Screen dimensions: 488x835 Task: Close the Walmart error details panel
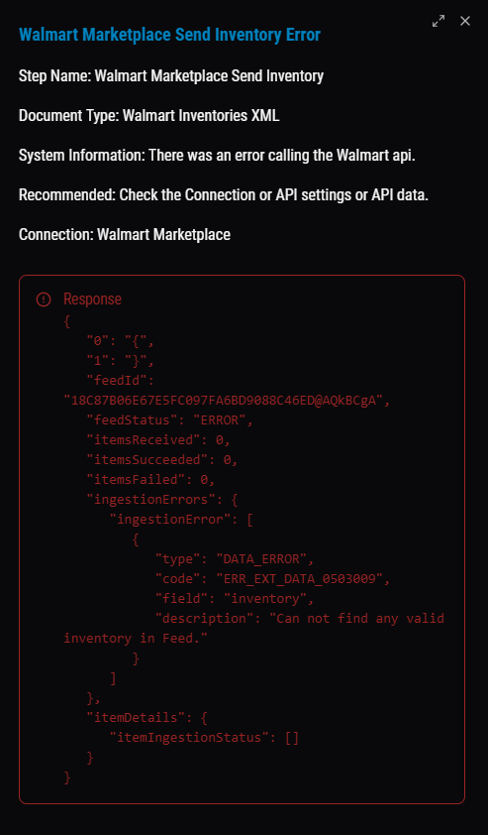tap(465, 21)
